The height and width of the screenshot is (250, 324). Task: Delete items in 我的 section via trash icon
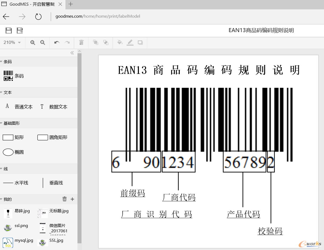click(x=64, y=199)
